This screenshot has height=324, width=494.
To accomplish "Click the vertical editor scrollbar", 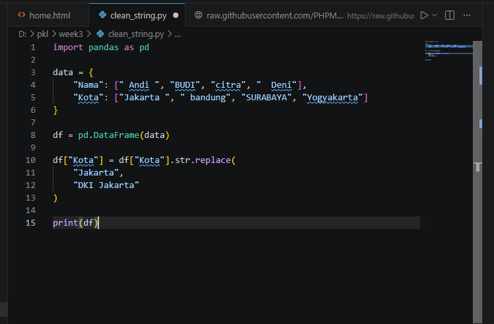I will 477,182.
